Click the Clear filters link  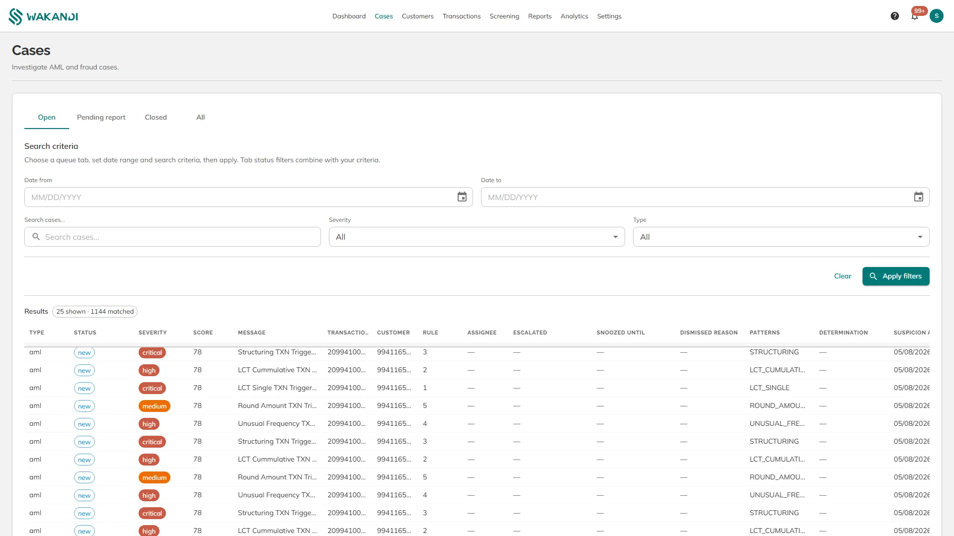pyautogui.click(x=842, y=276)
